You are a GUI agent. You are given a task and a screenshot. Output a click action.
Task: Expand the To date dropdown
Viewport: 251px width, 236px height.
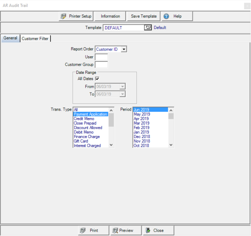[123, 94]
